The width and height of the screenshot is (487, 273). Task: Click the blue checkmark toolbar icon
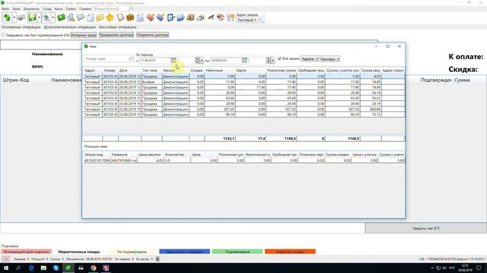(161, 17)
